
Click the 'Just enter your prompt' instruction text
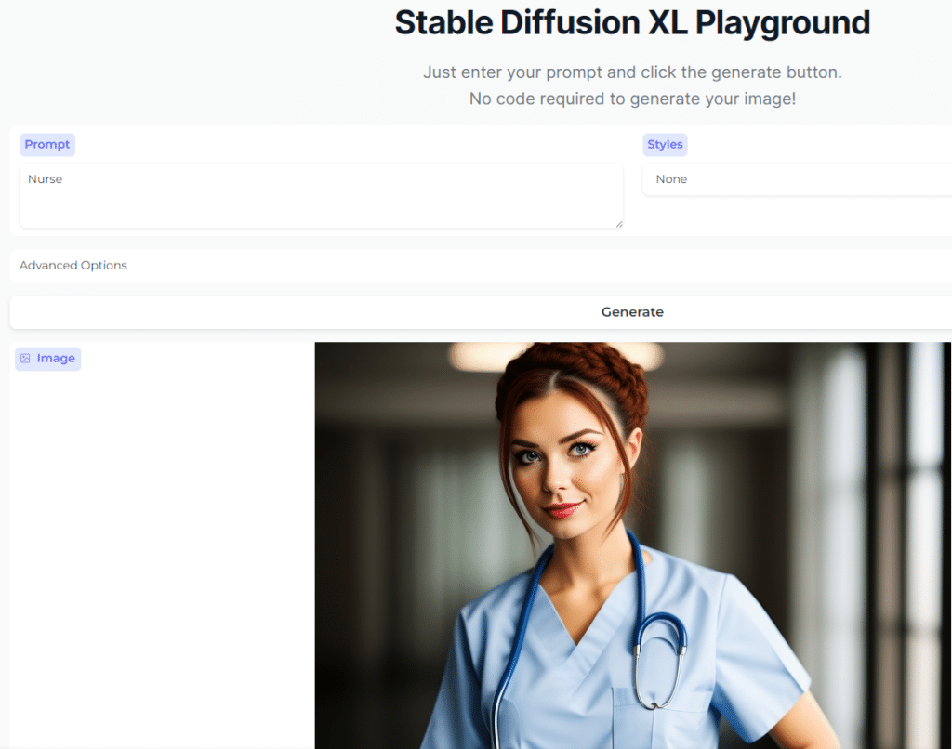tap(632, 72)
